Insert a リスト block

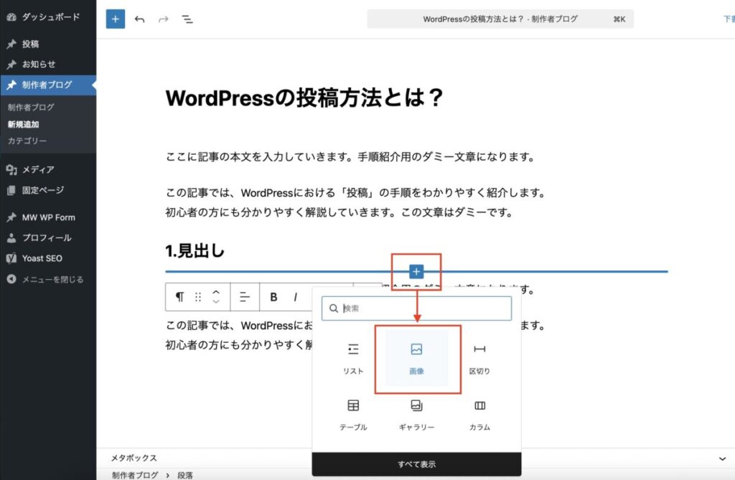353,359
